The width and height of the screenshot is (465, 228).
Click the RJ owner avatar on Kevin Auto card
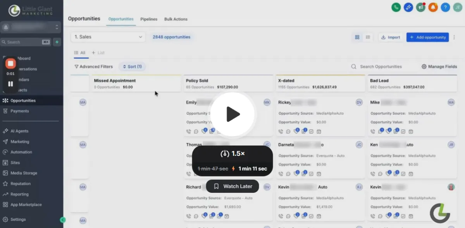tap(359, 187)
